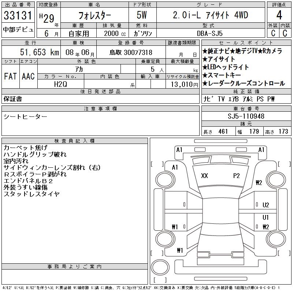Select the 中部デビュー label

tap(18, 30)
